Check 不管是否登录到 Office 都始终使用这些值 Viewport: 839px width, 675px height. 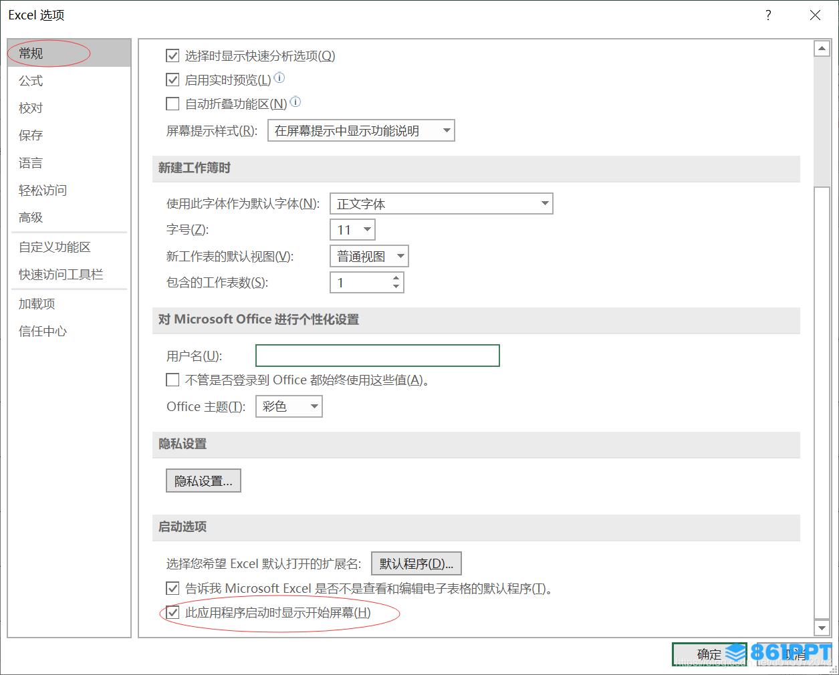(172, 380)
